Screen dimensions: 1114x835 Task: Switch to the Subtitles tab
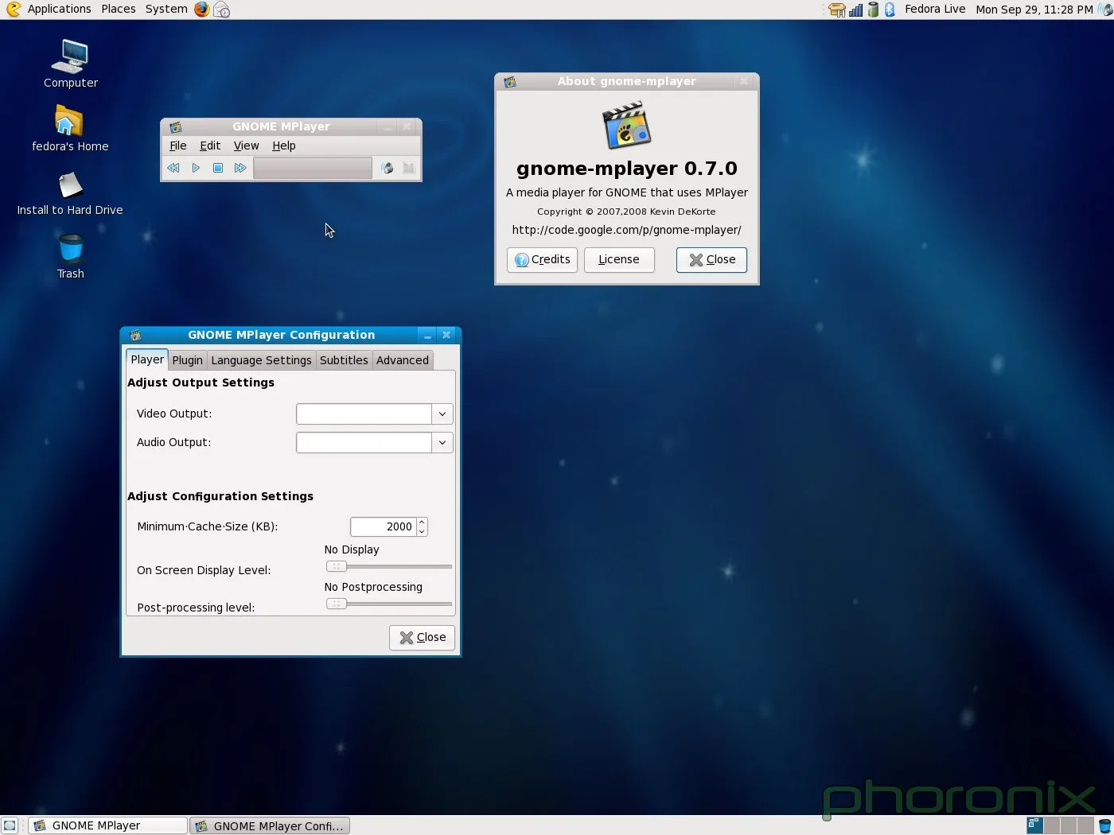coord(344,360)
